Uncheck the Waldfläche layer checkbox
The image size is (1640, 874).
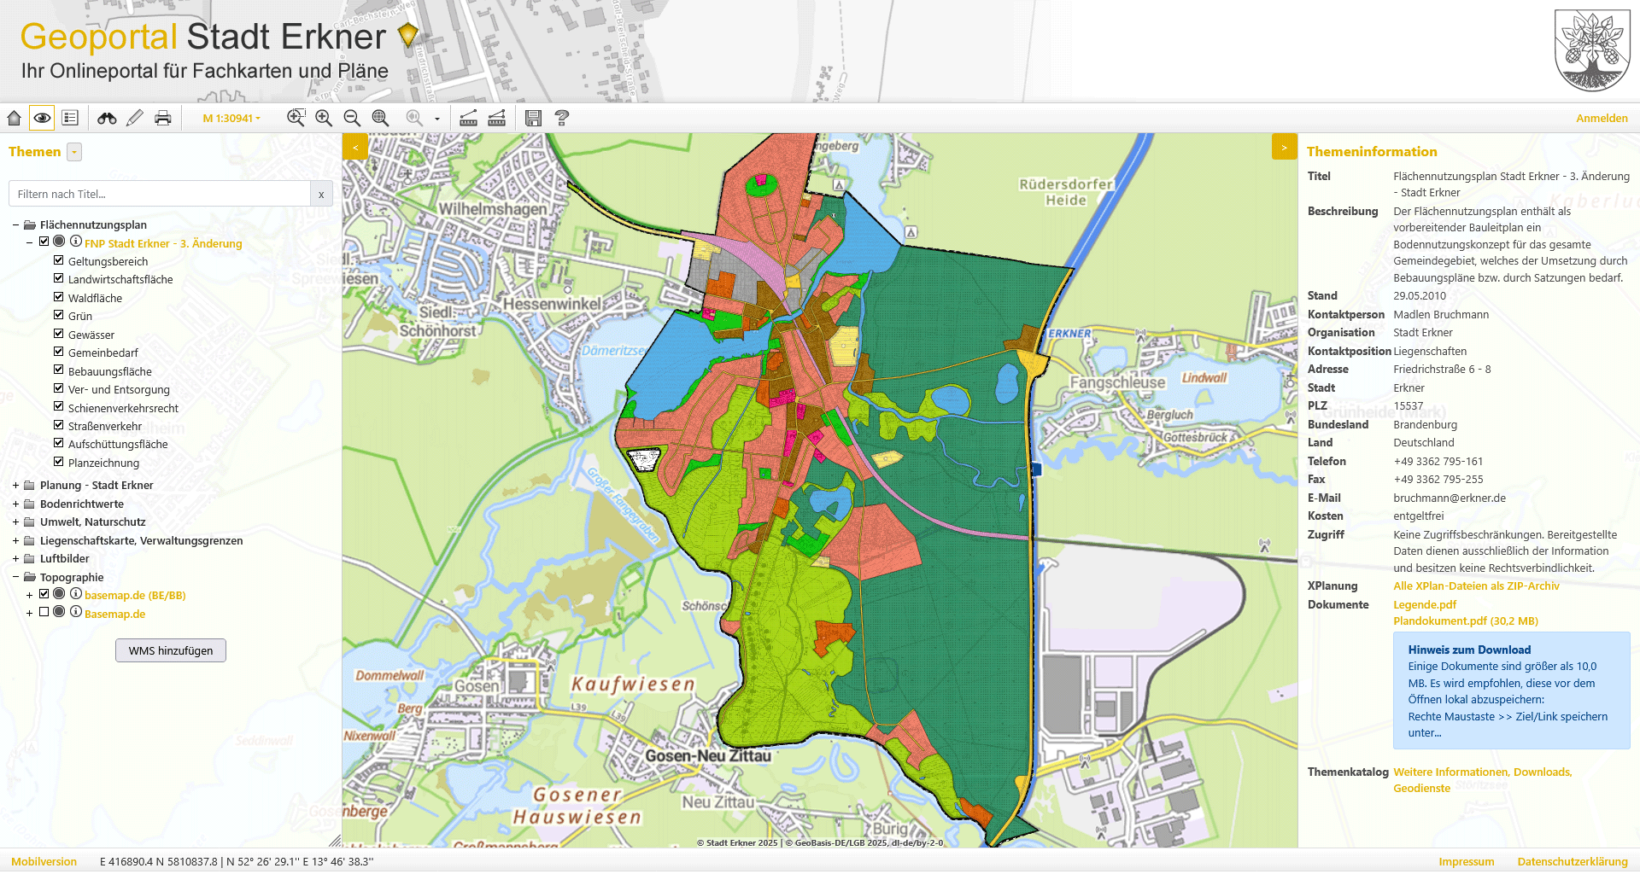point(59,297)
